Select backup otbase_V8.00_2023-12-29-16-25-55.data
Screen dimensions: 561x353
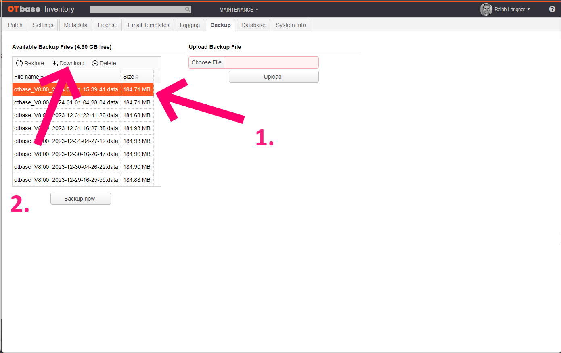[67, 180]
